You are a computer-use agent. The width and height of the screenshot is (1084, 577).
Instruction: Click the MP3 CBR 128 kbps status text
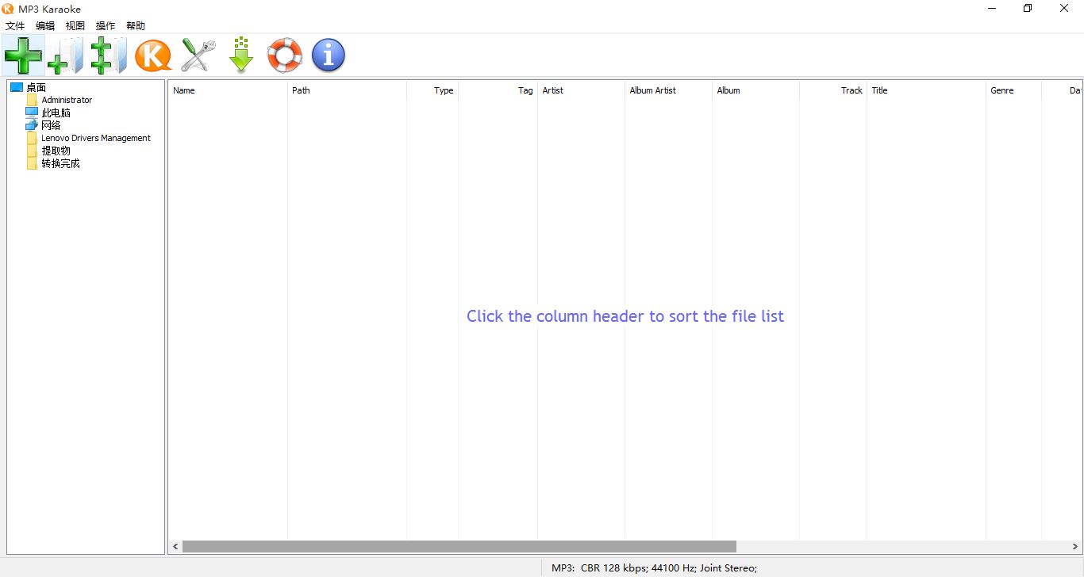[655, 567]
